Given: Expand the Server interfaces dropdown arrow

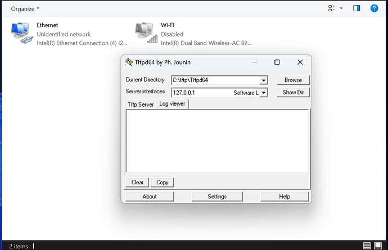Looking at the screenshot, I should pyautogui.click(x=264, y=93).
